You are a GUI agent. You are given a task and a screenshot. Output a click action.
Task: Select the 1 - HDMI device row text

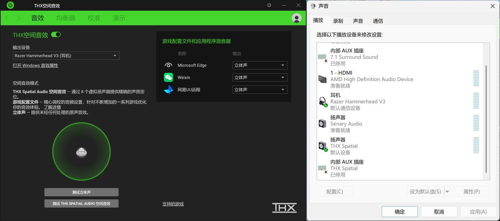tap(341, 73)
